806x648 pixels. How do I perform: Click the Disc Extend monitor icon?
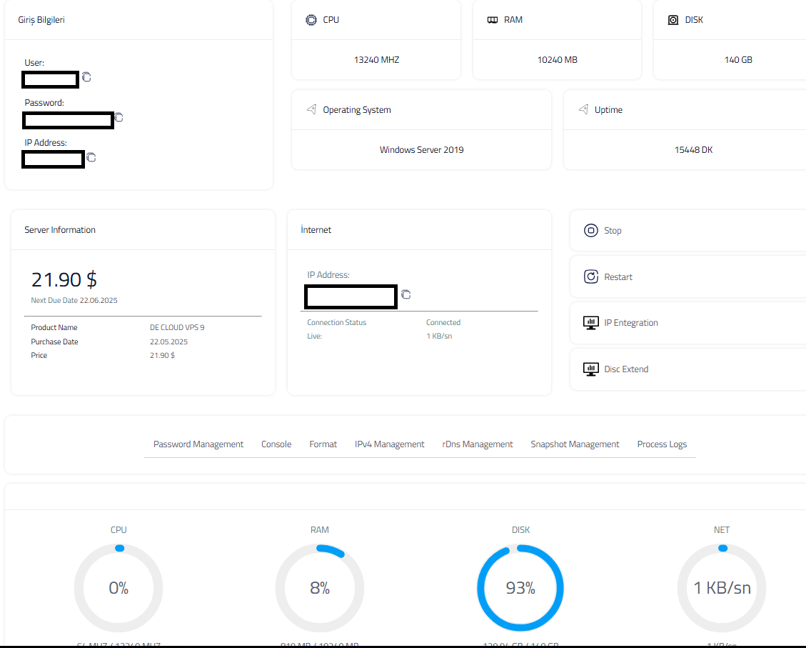tap(591, 369)
